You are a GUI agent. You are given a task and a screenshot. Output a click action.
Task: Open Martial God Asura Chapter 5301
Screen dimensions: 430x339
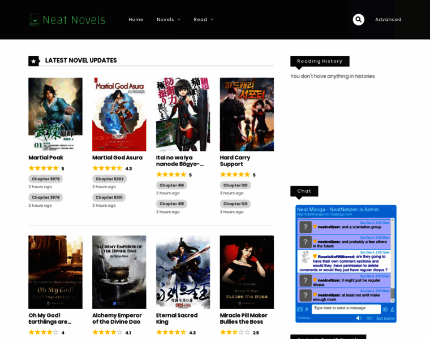point(109,197)
